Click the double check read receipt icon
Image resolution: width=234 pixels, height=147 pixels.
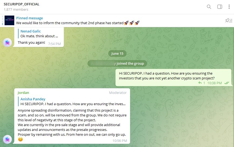pos(227,83)
